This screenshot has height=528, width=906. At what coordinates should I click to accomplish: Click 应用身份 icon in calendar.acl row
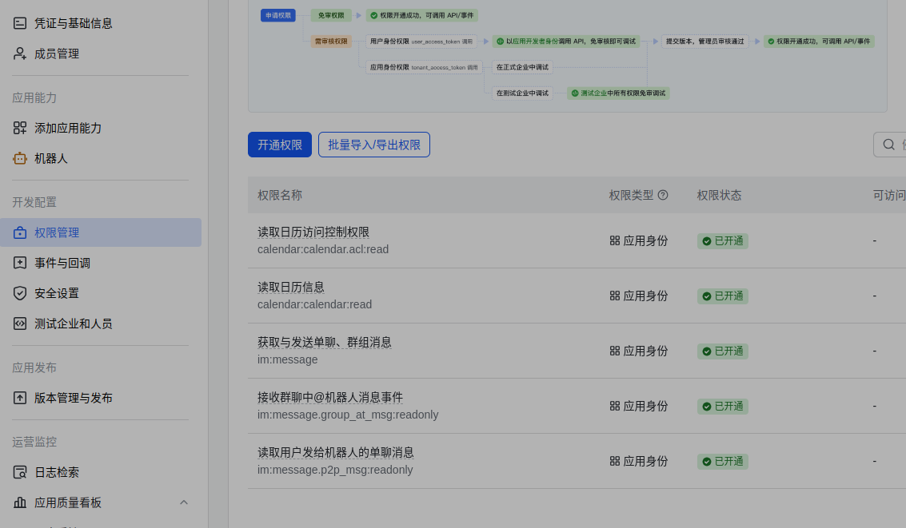click(x=615, y=240)
